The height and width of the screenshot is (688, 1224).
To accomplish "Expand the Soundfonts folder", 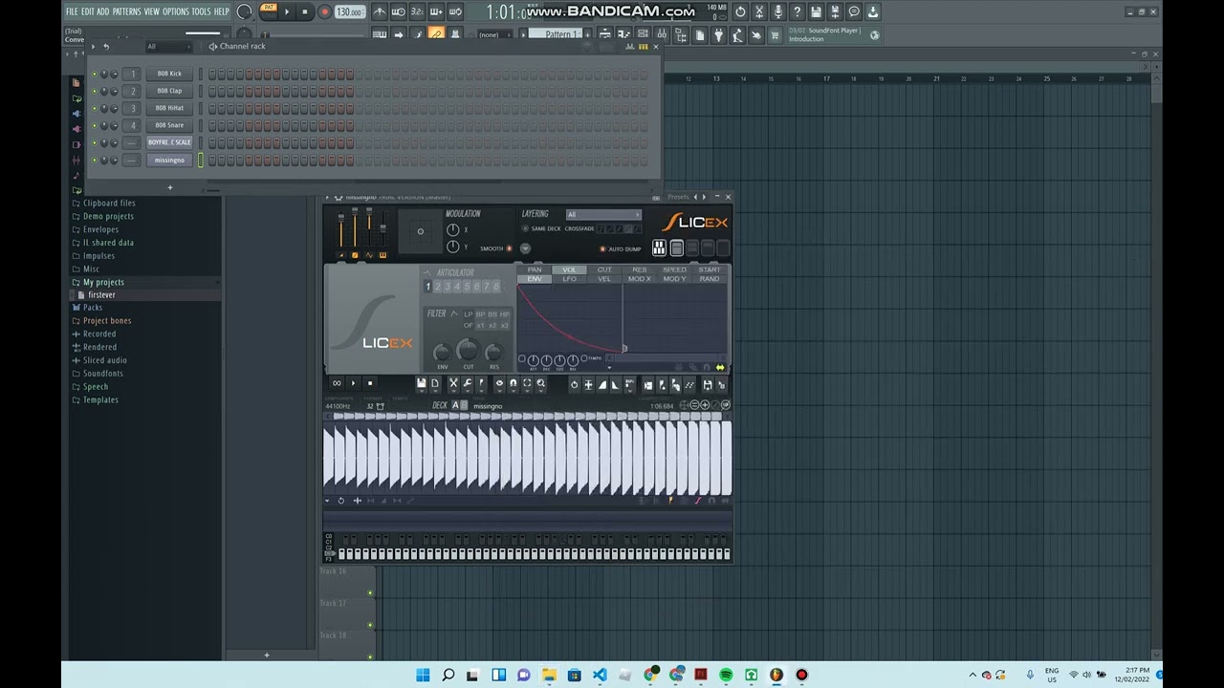I will coord(102,374).
